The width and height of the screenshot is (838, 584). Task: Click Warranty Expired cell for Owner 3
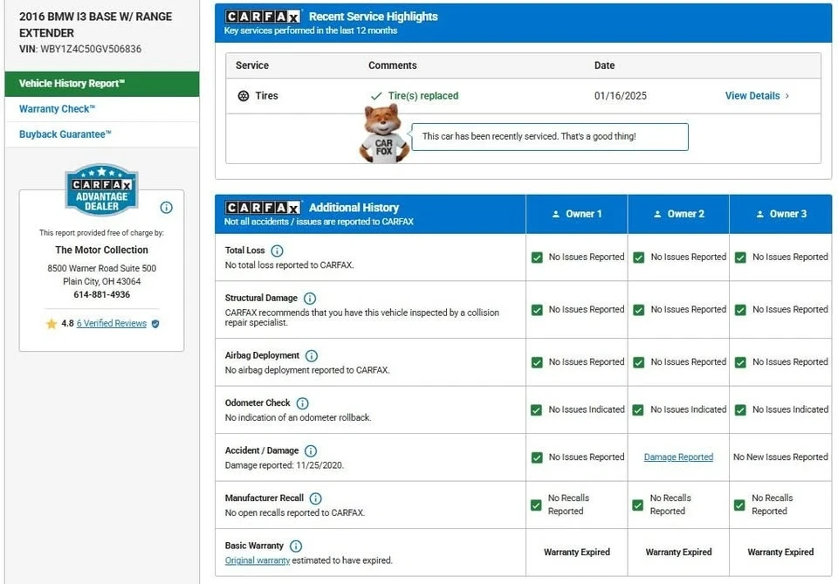click(780, 553)
